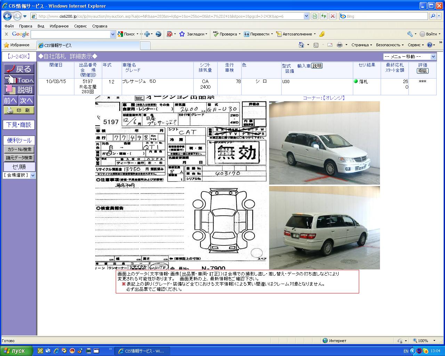This screenshot has width=445, height=356.
Task: Click the RSS feeds icon
Action: click(316, 45)
